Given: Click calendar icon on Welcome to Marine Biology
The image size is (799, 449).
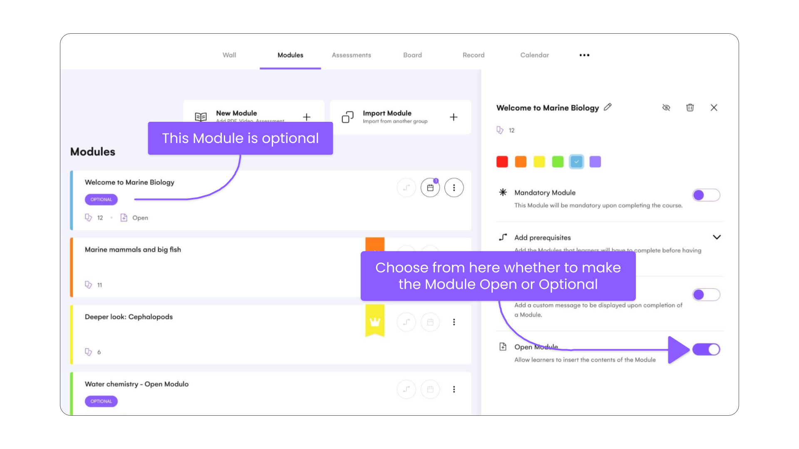Looking at the screenshot, I should (430, 188).
